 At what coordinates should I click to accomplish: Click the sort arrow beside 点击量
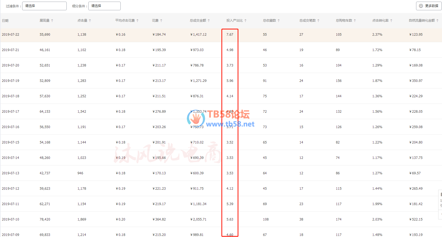[90, 21]
